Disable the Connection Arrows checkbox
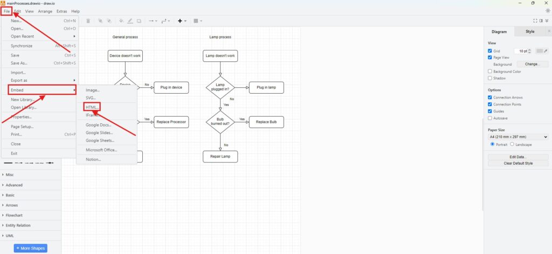The width and height of the screenshot is (552, 254). pos(489,97)
